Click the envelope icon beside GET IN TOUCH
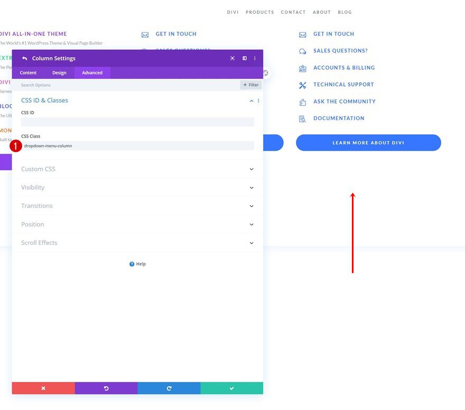Viewport: 465px width, 410px height. point(302,34)
